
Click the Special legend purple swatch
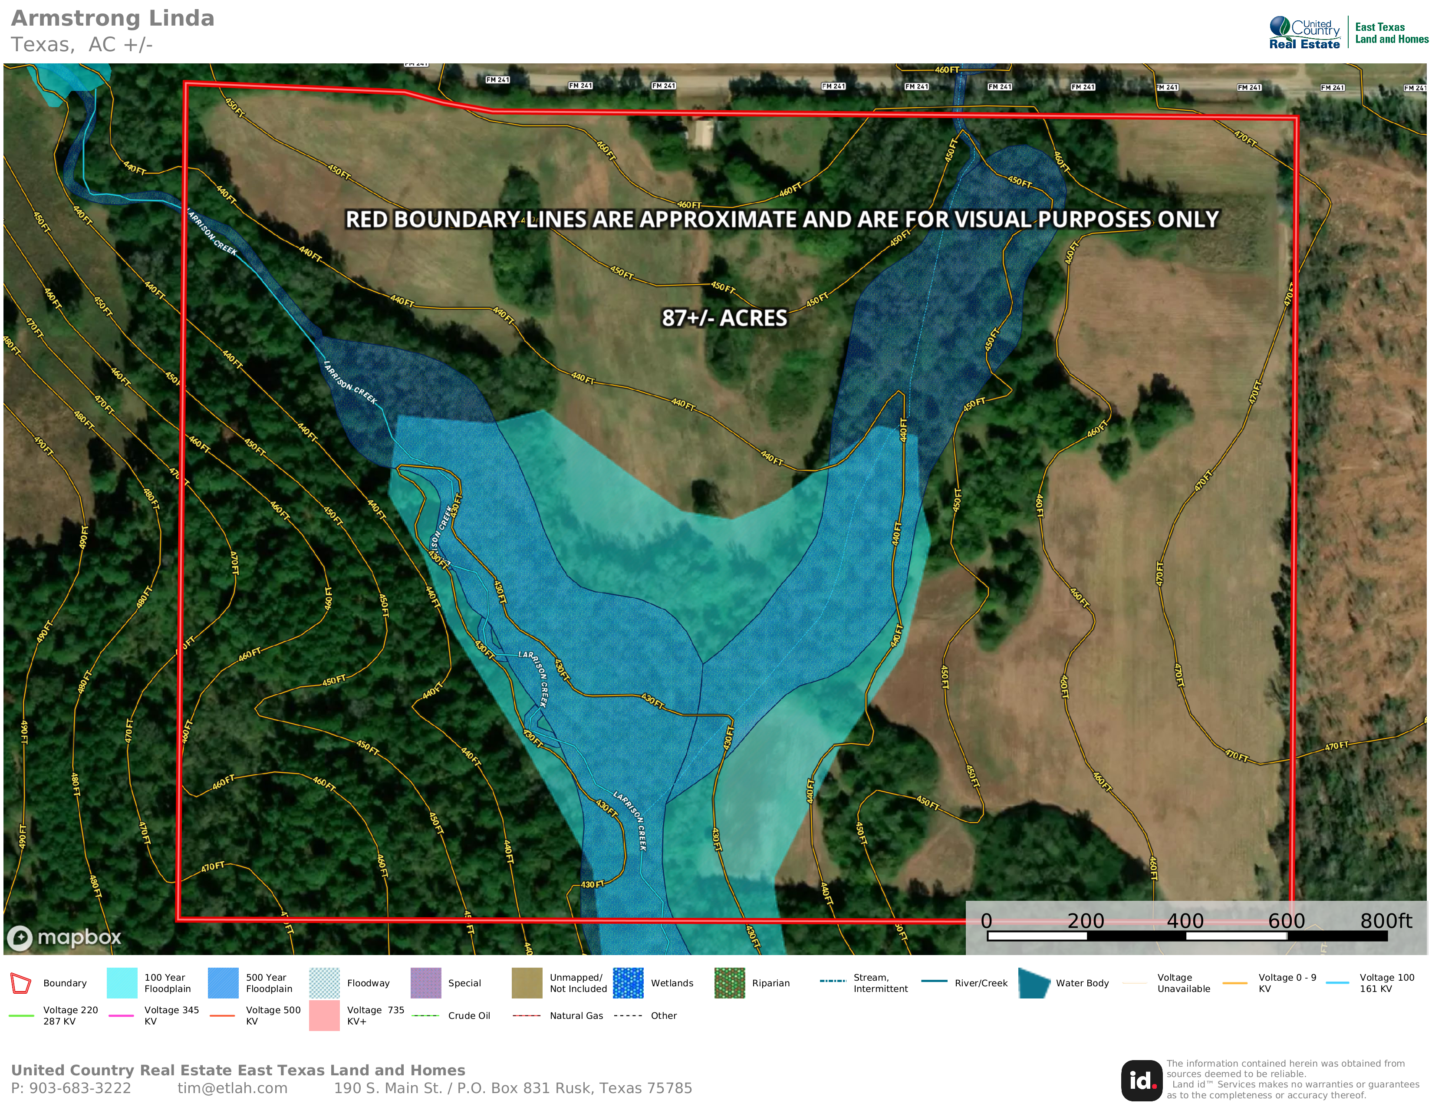coord(425,983)
